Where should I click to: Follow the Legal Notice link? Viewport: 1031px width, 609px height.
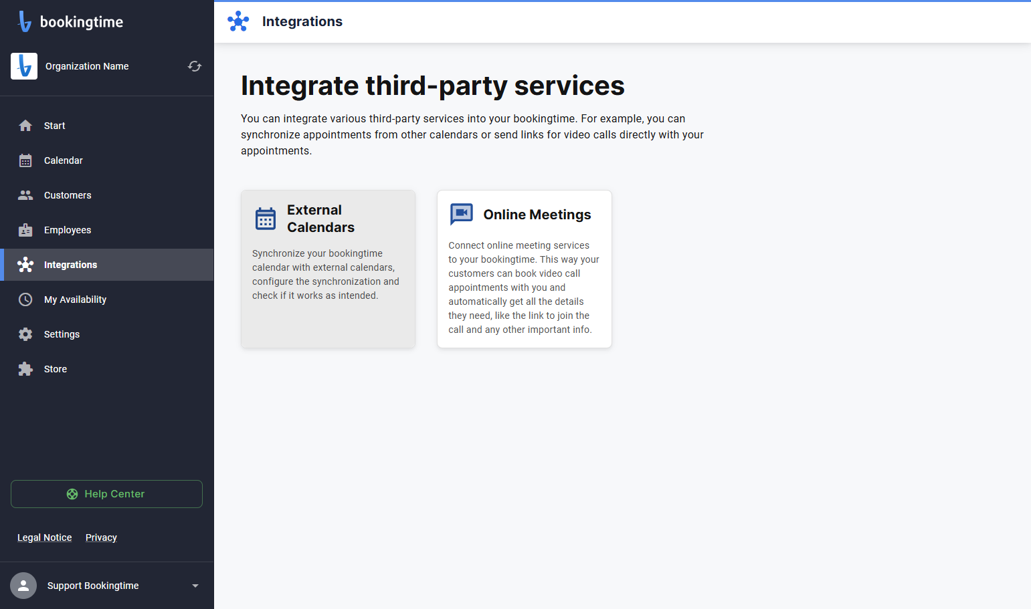[x=45, y=537]
